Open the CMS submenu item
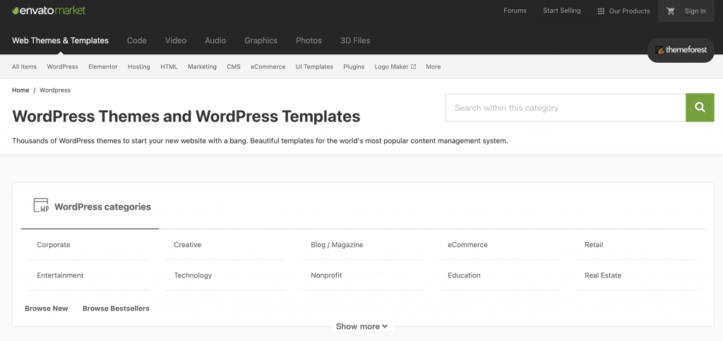 [233, 66]
